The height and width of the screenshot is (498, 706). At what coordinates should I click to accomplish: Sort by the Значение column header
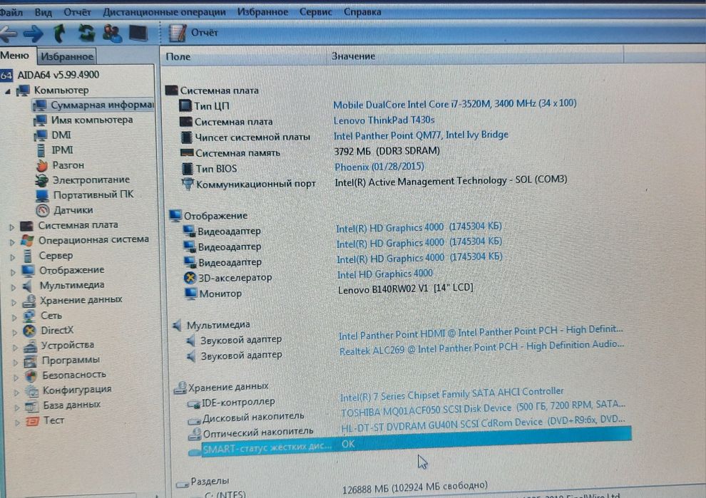[476, 56]
